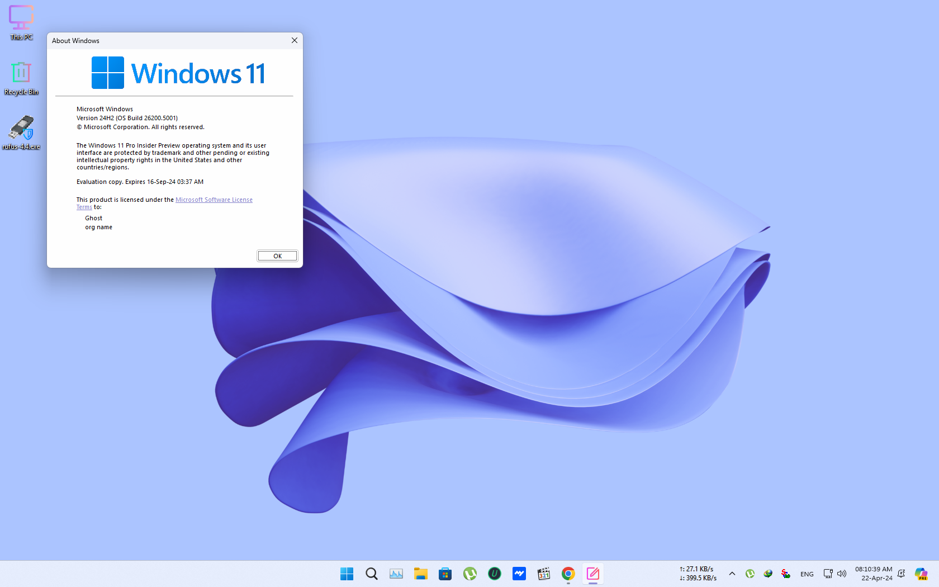The height and width of the screenshot is (587, 939).
Task: Open uTorrent from the taskbar
Action: (470, 574)
